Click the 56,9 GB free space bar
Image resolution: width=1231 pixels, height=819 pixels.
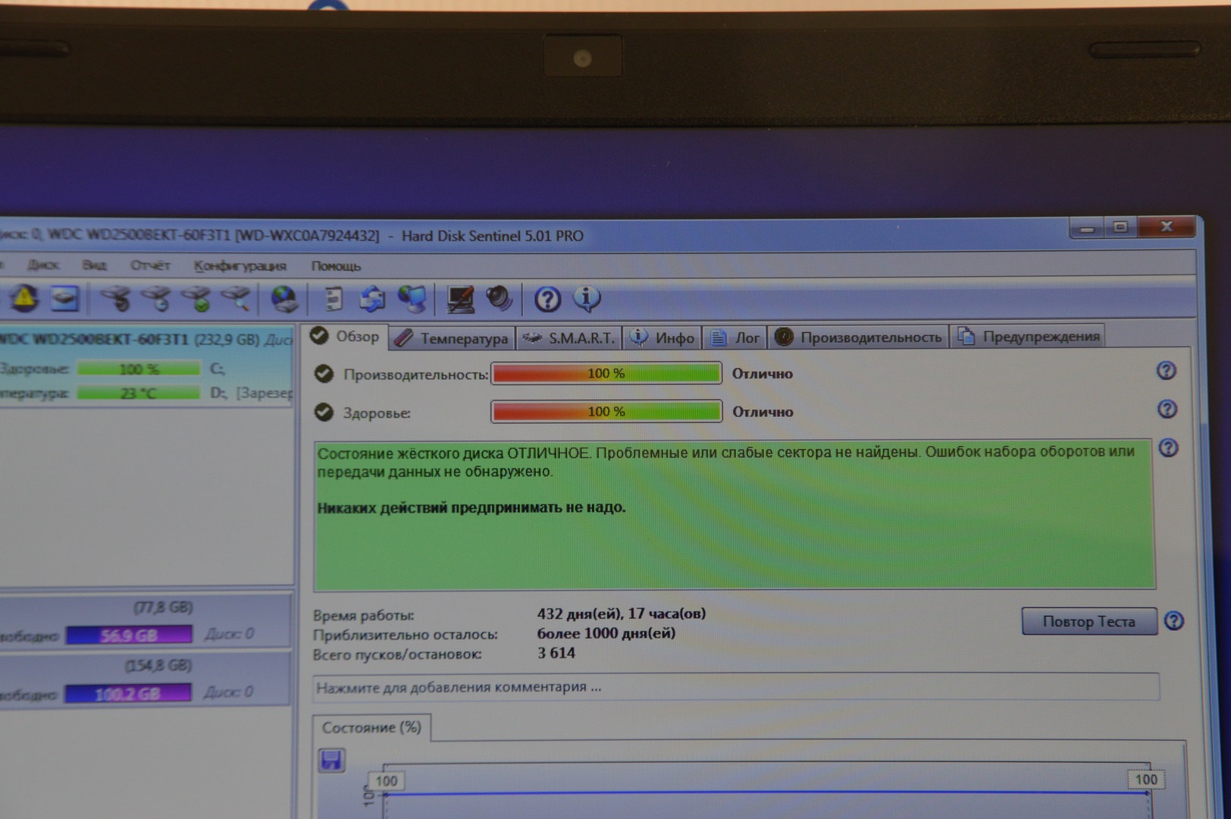click(129, 635)
